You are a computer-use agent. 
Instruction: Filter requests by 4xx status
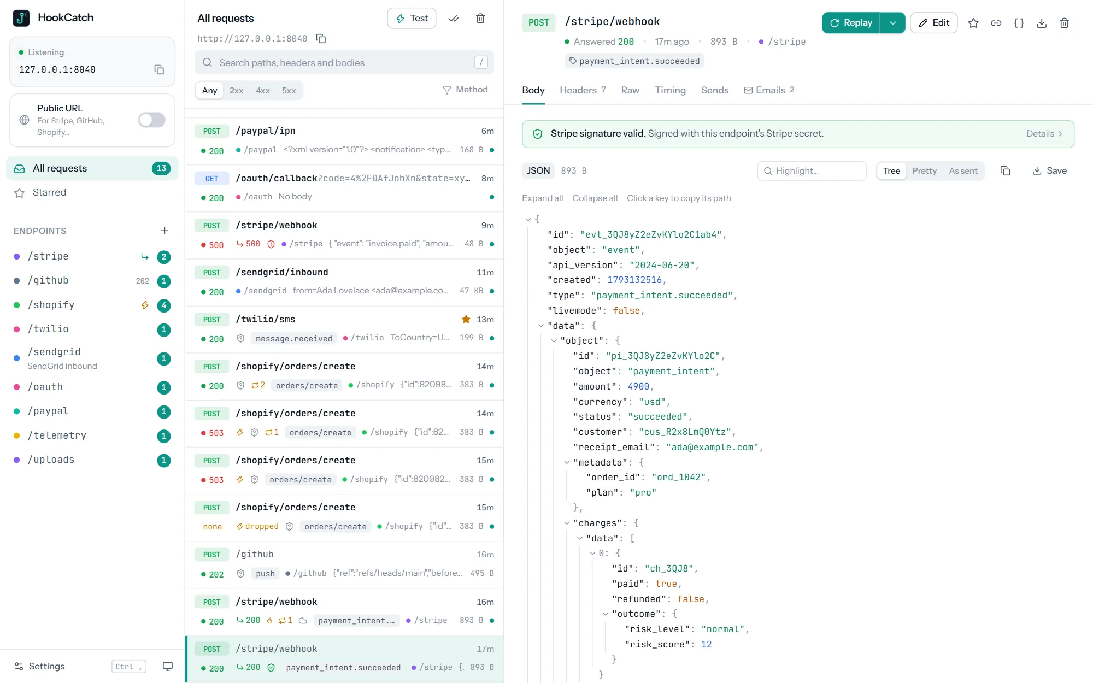click(263, 91)
